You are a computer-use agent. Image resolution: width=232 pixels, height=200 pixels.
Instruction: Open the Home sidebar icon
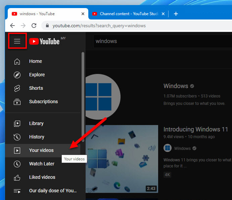(17, 62)
